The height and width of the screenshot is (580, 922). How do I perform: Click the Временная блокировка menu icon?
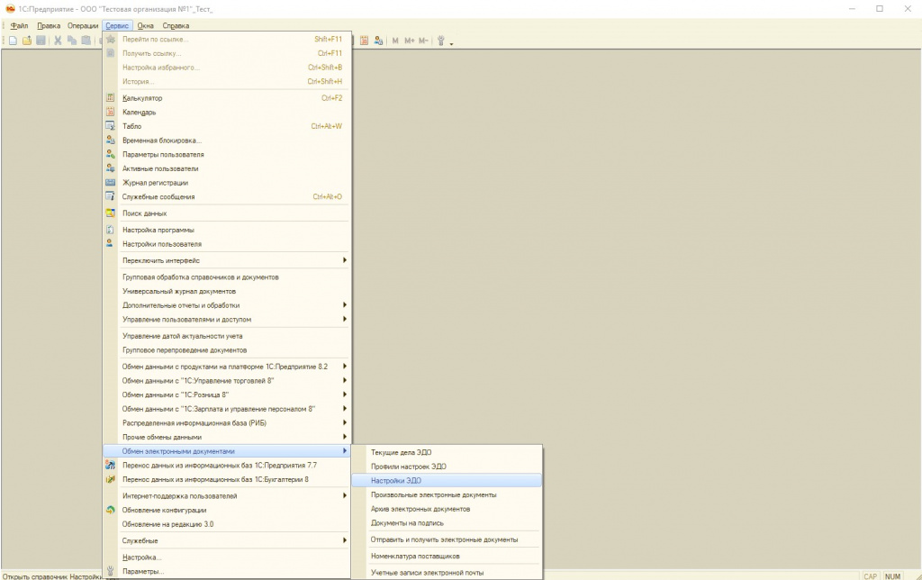tap(110, 140)
